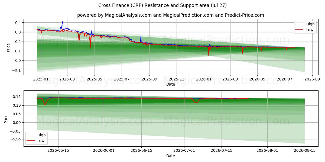The height and width of the screenshot is (162, 325).
Task: Click the 'Price' axis title of the top chart
Action: [x=8, y=48]
